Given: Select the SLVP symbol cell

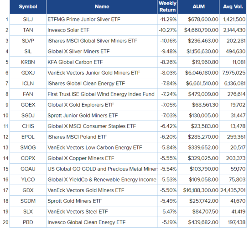Looking at the screenshot, I should 28,41.
